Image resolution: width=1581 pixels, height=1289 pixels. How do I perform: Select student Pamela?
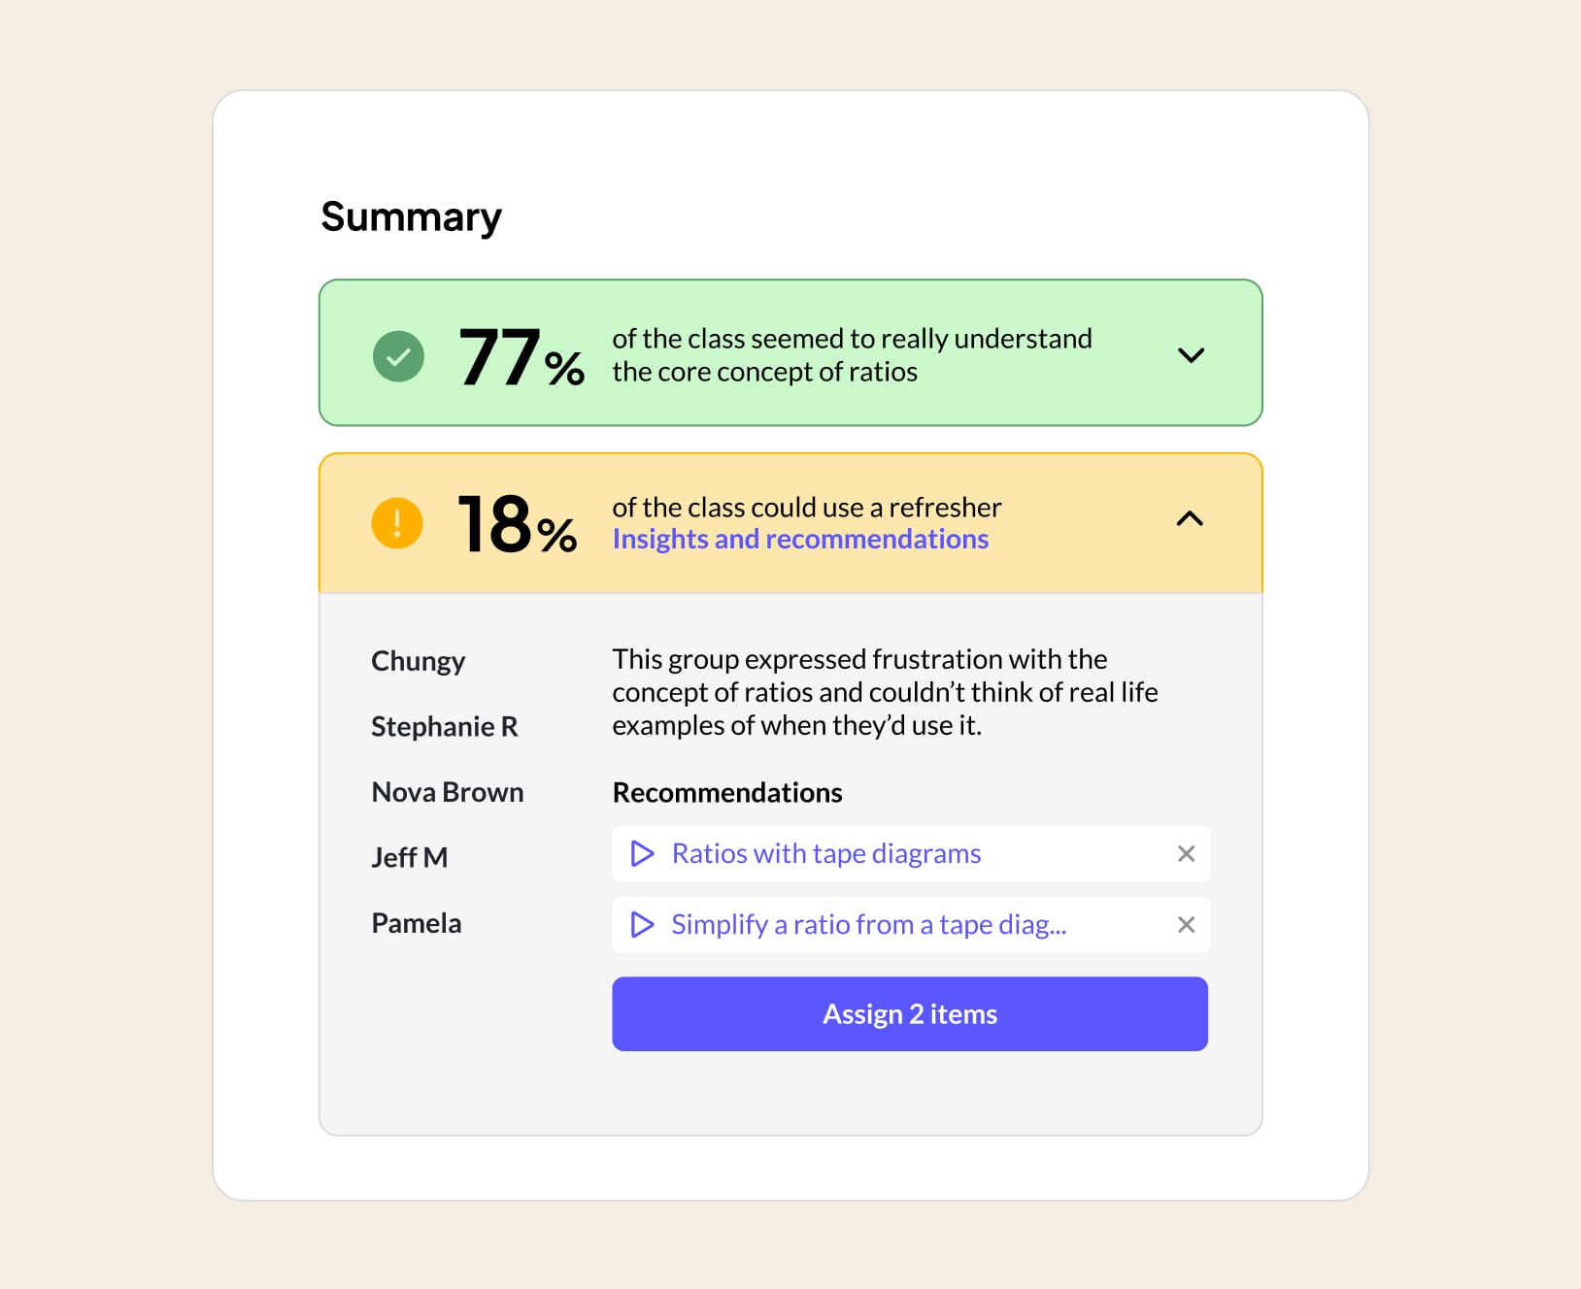click(416, 923)
